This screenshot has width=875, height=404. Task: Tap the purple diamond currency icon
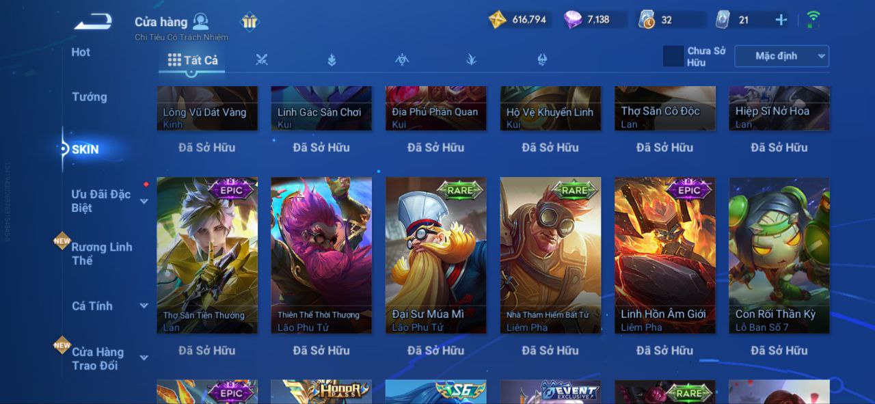click(x=573, y=19)
